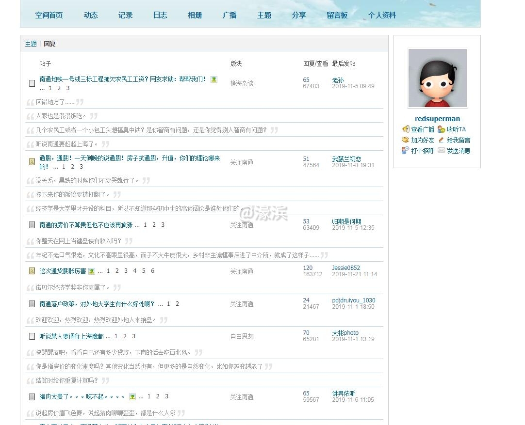The width and height of the screenshot is (525, 425).
Task: Click the 给我留言 pencil icon
Action: (x=441, y=140)
